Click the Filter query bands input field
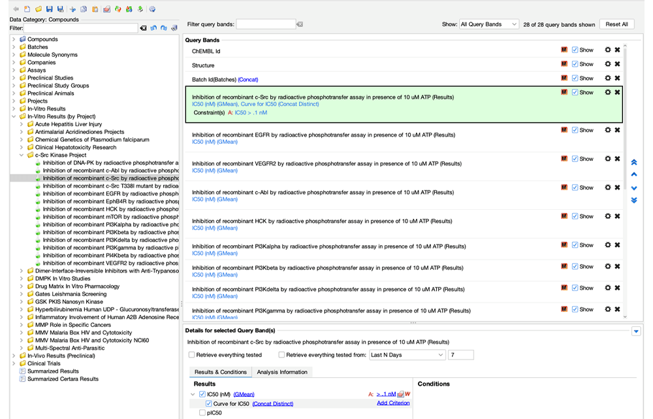This screenshot has width=653, height=419. (266, 24)
